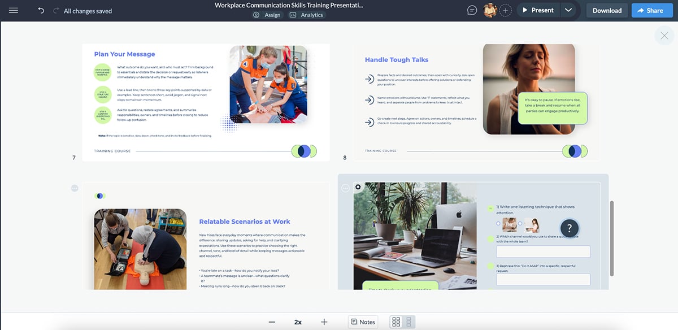Click the zoom out minus icon

pos(272,322)
